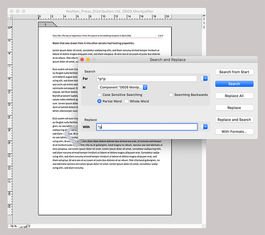Open the Search For special characters dropdown

tap(205, 78)
